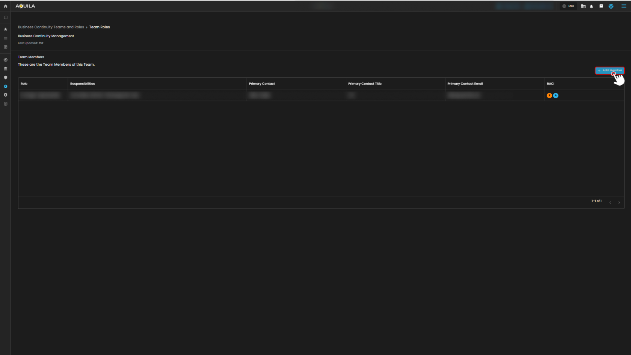
Task: Toggle the orange R badge in RACI column
Action: tap(549, 95)
